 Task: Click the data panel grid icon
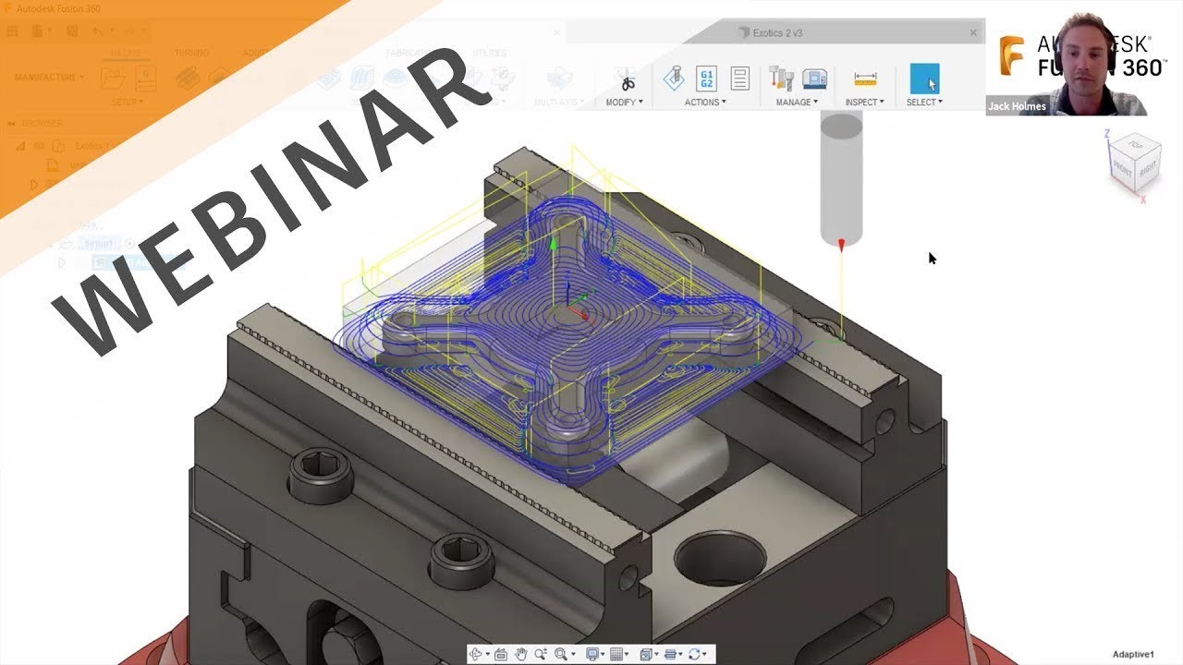(x=13, y=31)
